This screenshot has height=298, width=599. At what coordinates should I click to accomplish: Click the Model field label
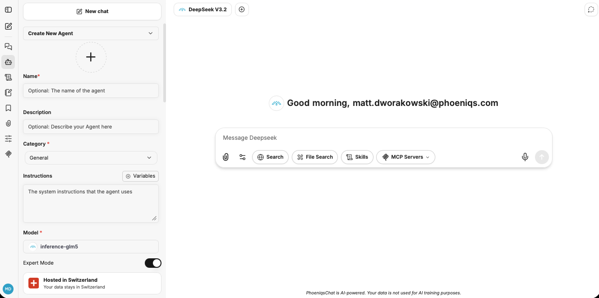point(32,233)
